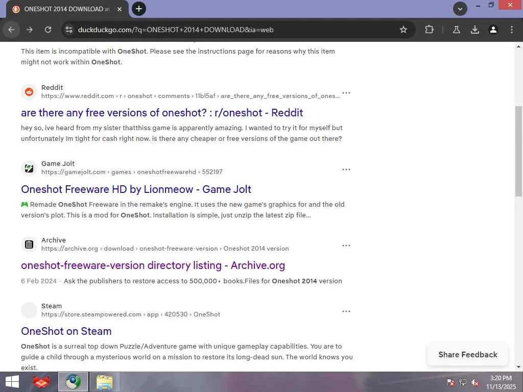The width and height of the screenshot is (523, 392).
Task: Click the 'This item is incompatible' snippet text
Action: coord(178,57)
